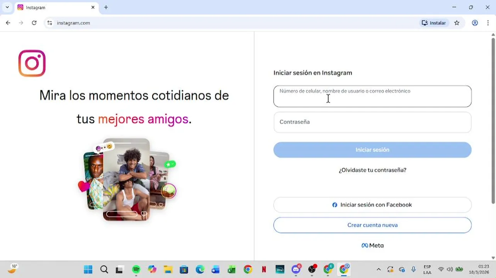Click Iniciar sesión con Facebook

pos(372,205)
